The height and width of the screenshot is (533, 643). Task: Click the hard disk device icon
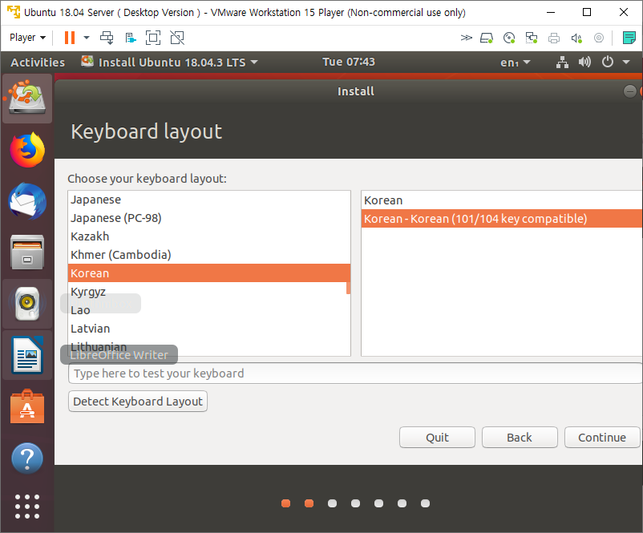click(487, 38)
